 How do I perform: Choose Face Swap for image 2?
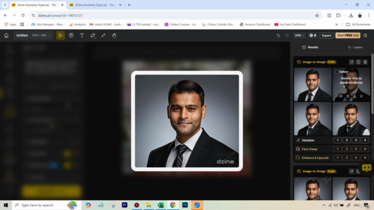(x=347, y=149)
